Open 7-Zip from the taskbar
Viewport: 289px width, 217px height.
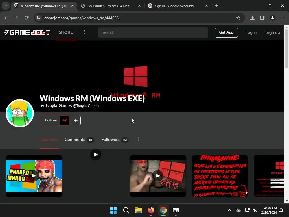pyautogui.click(x=176, y=210)
